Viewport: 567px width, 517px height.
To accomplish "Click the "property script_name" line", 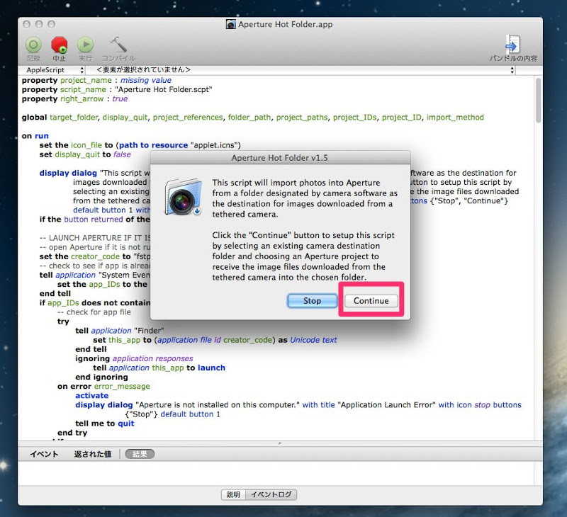I will point(117,90).
